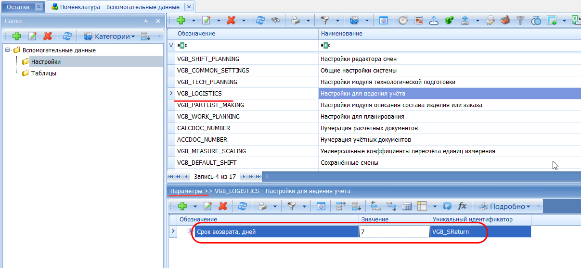
Task: Collapse the Вспомогательные данные tree node
Action: point(8,50)
